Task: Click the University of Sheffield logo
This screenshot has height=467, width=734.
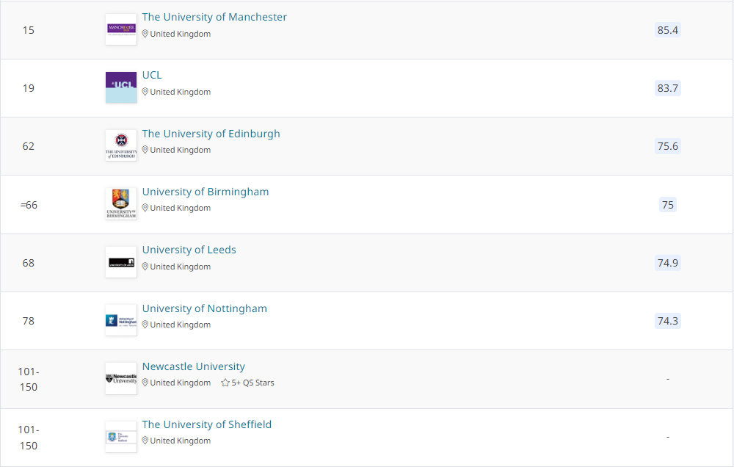Action: click(121, 436)
